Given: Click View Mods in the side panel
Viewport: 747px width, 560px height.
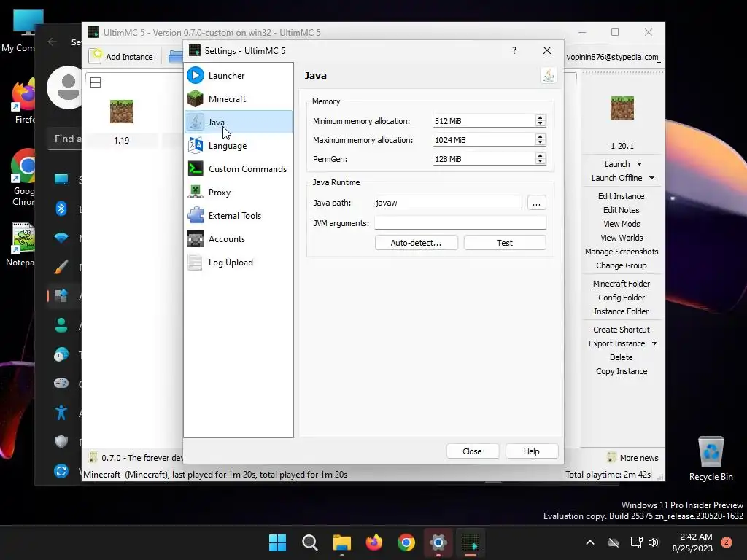Looking at the screenshot, I should (x=622, y=223).
